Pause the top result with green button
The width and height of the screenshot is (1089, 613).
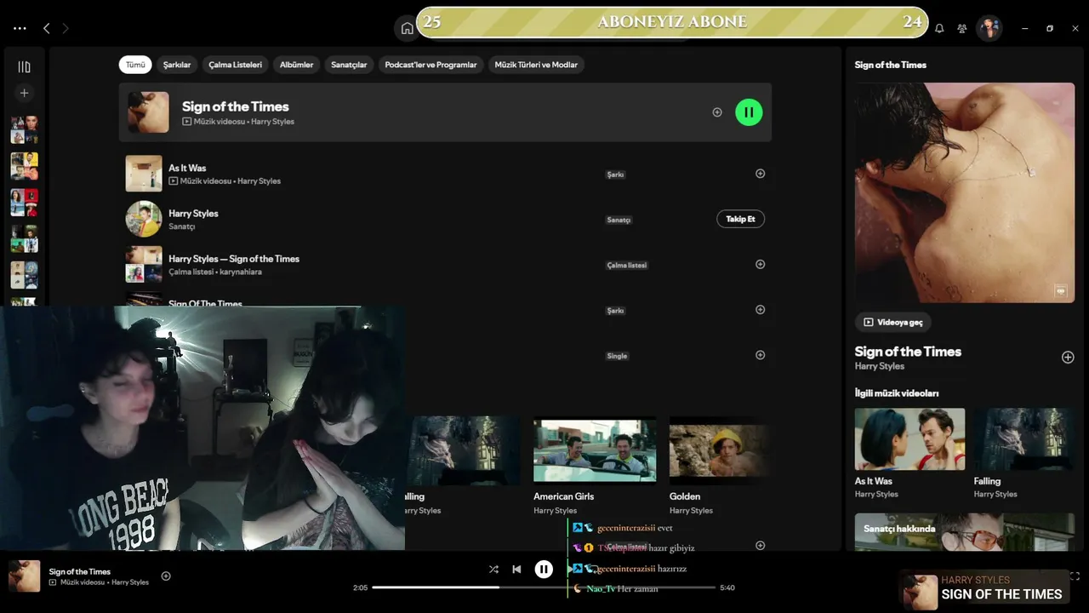point(749,112)
